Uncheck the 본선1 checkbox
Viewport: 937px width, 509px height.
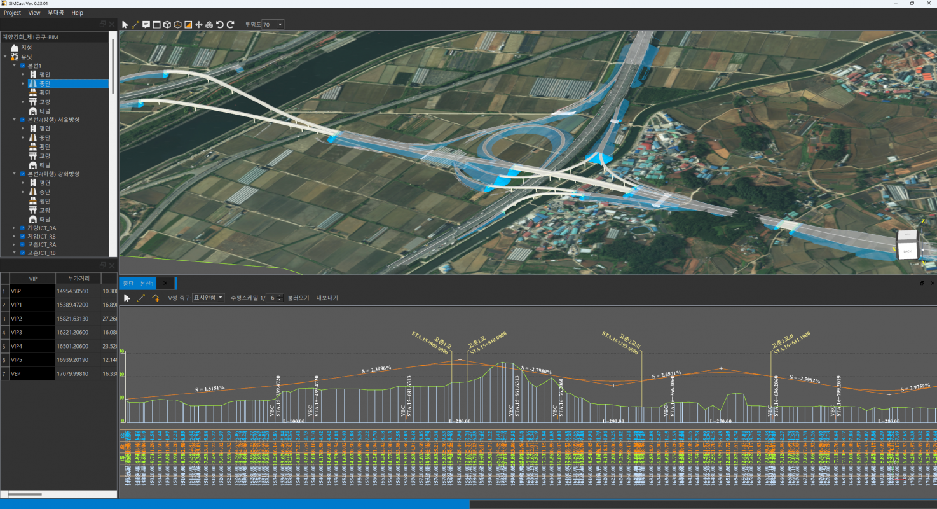(23, 66)
